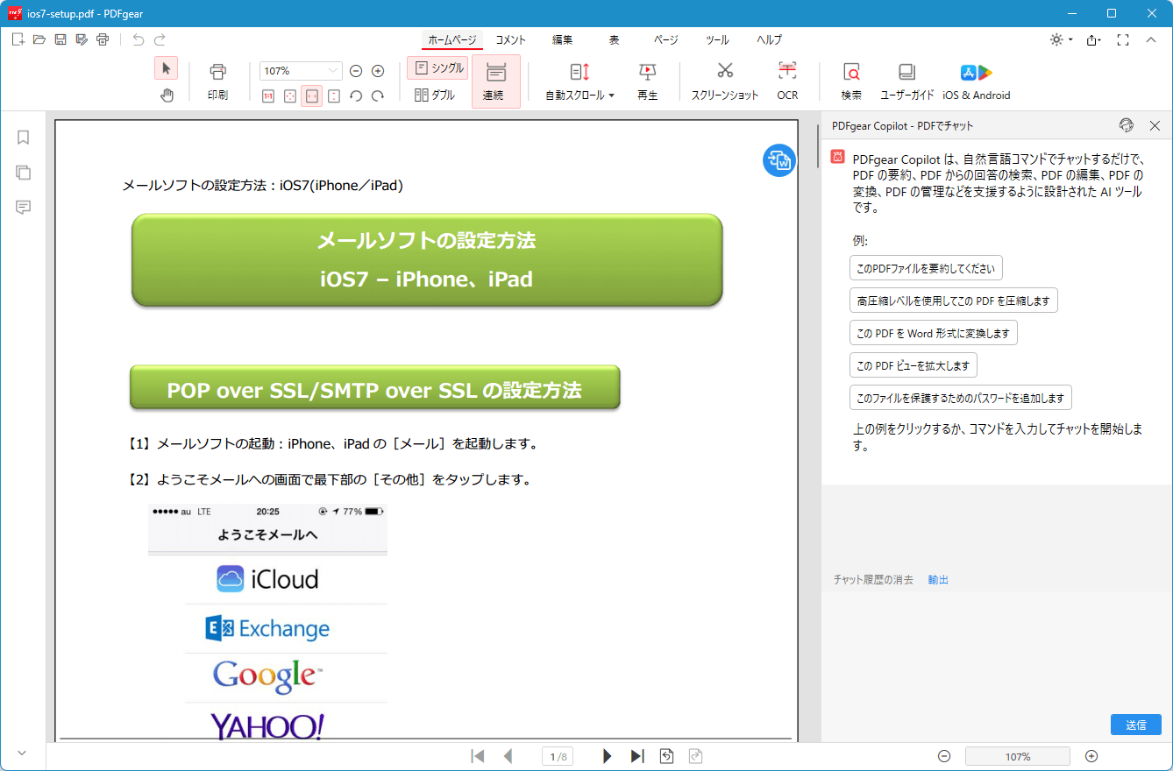Viewport: 1173px width, 771px height.
Task: Enable シングル single page view
Action: coord(437,68)
